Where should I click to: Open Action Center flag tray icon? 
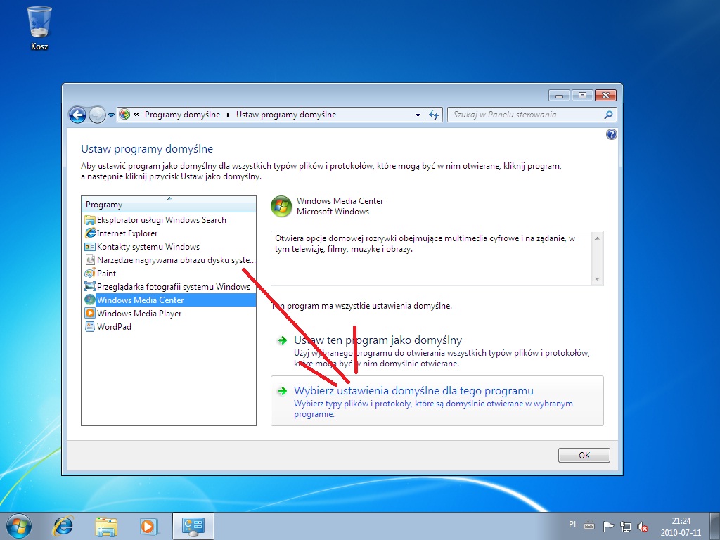(x=608, y=526)
